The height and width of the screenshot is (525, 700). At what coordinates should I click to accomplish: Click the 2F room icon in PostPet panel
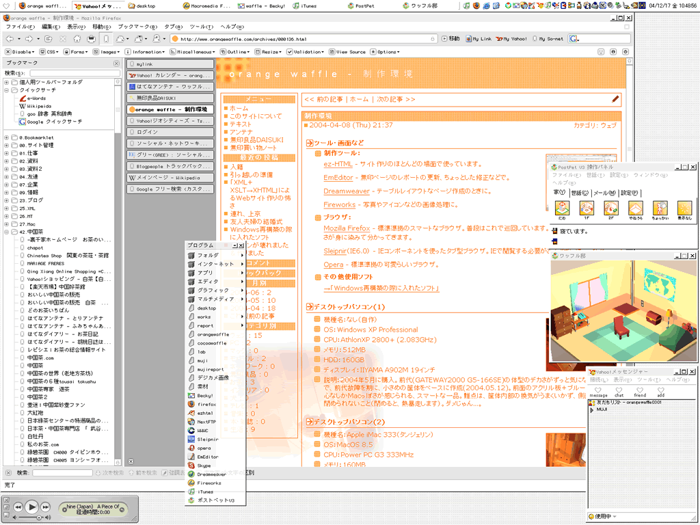click(x=610, y=208)
